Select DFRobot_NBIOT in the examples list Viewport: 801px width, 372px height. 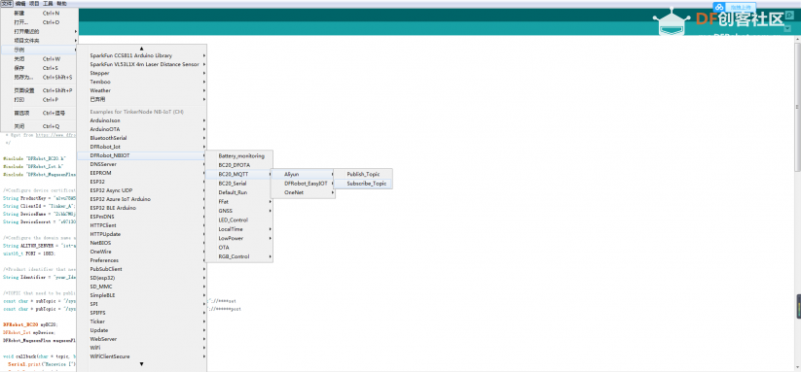141,155
